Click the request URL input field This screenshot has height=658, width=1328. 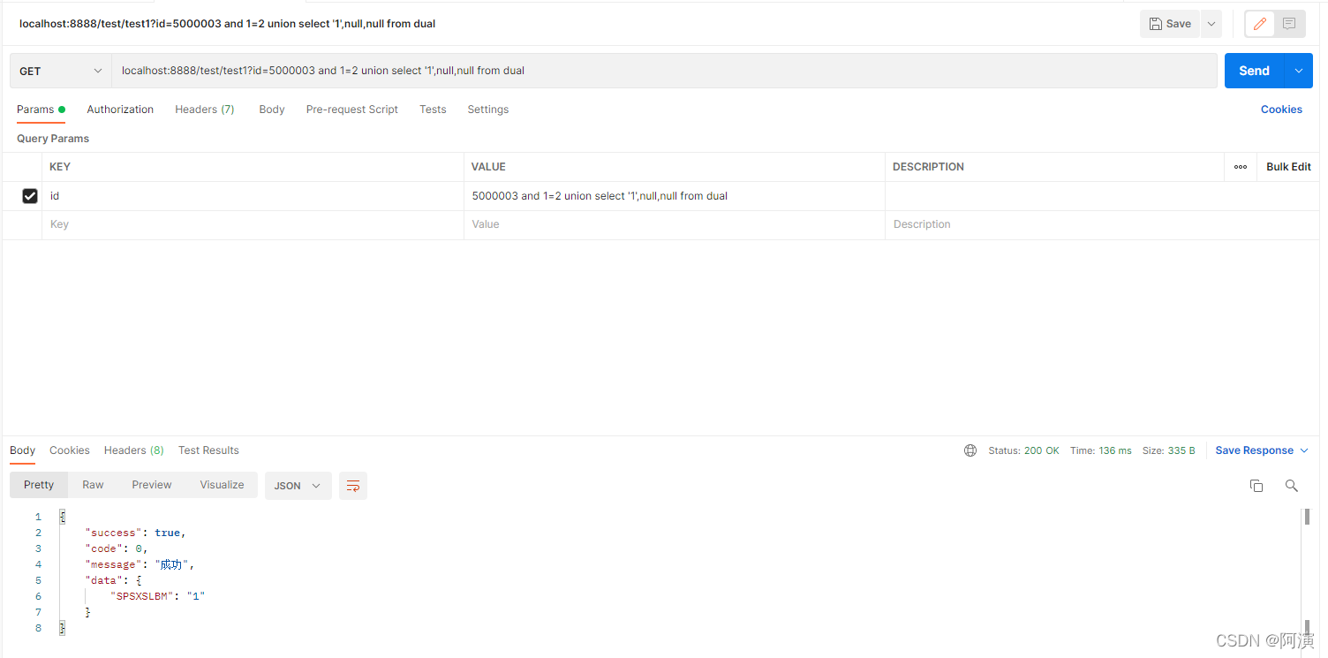(x=664, y=71)
